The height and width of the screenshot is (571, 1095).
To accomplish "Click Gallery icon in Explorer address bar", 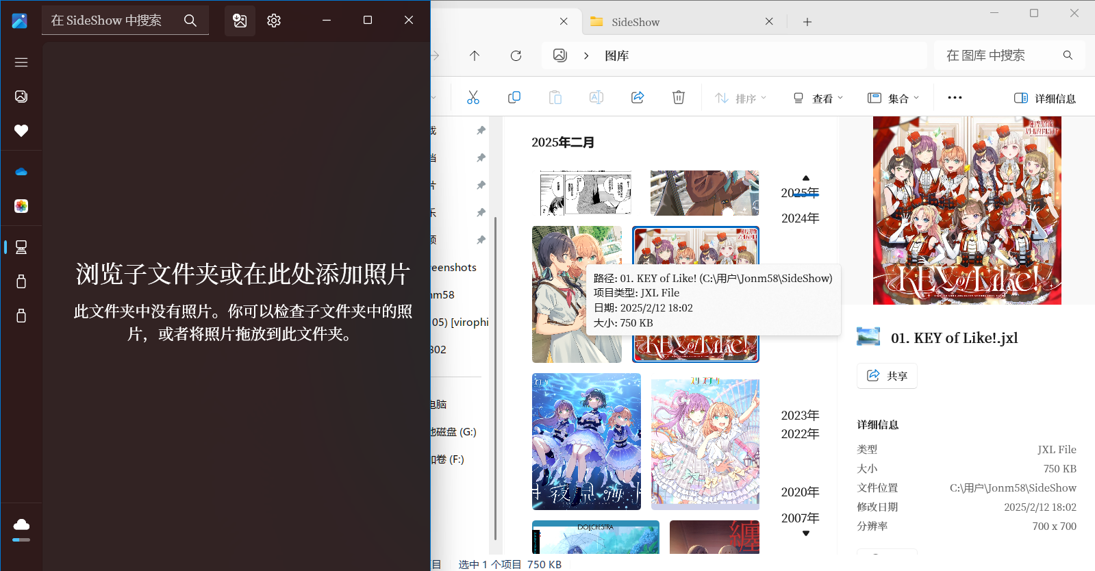I will (560, 55).
